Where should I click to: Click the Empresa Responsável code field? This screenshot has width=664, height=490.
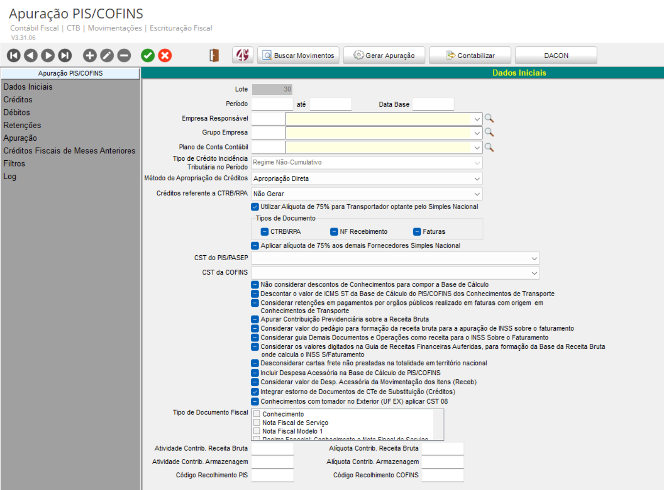pyautogui.click(x=268, y=119)
